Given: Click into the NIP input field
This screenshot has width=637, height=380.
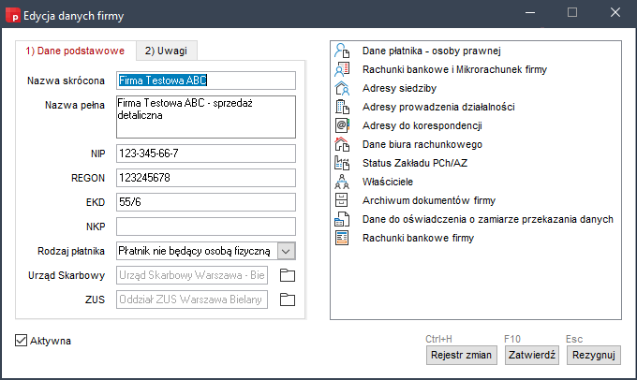Looking at the screenshot, I should [x=205, y=153].
